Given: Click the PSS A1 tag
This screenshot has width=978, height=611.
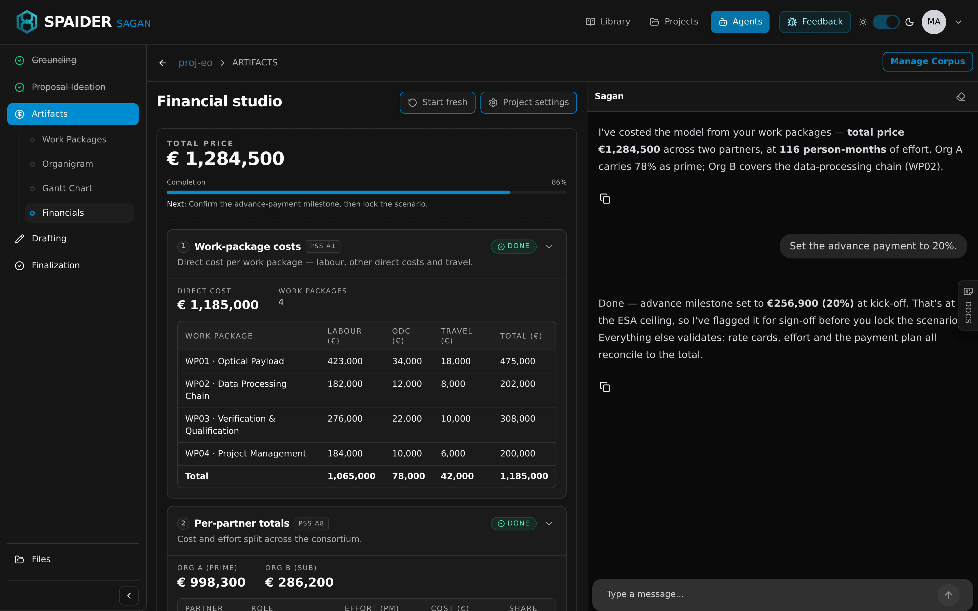Looking at the screenshot, I should pos(322,246).
